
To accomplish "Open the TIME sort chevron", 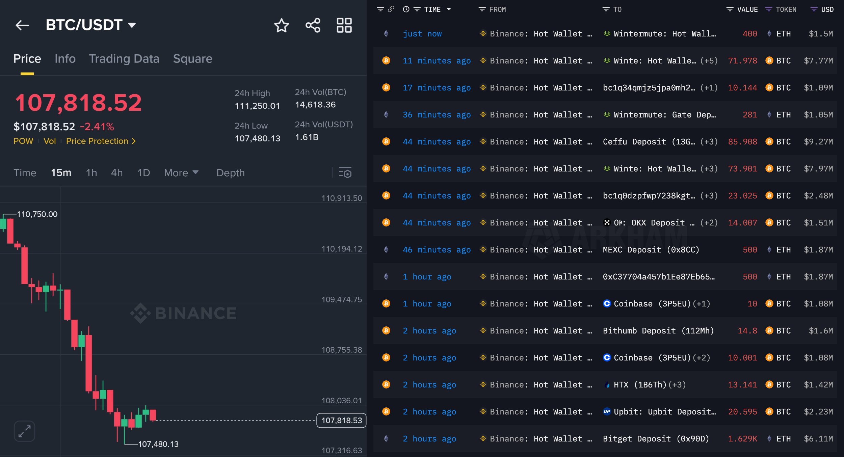I will pyautogui.click(x=449, y=9).
